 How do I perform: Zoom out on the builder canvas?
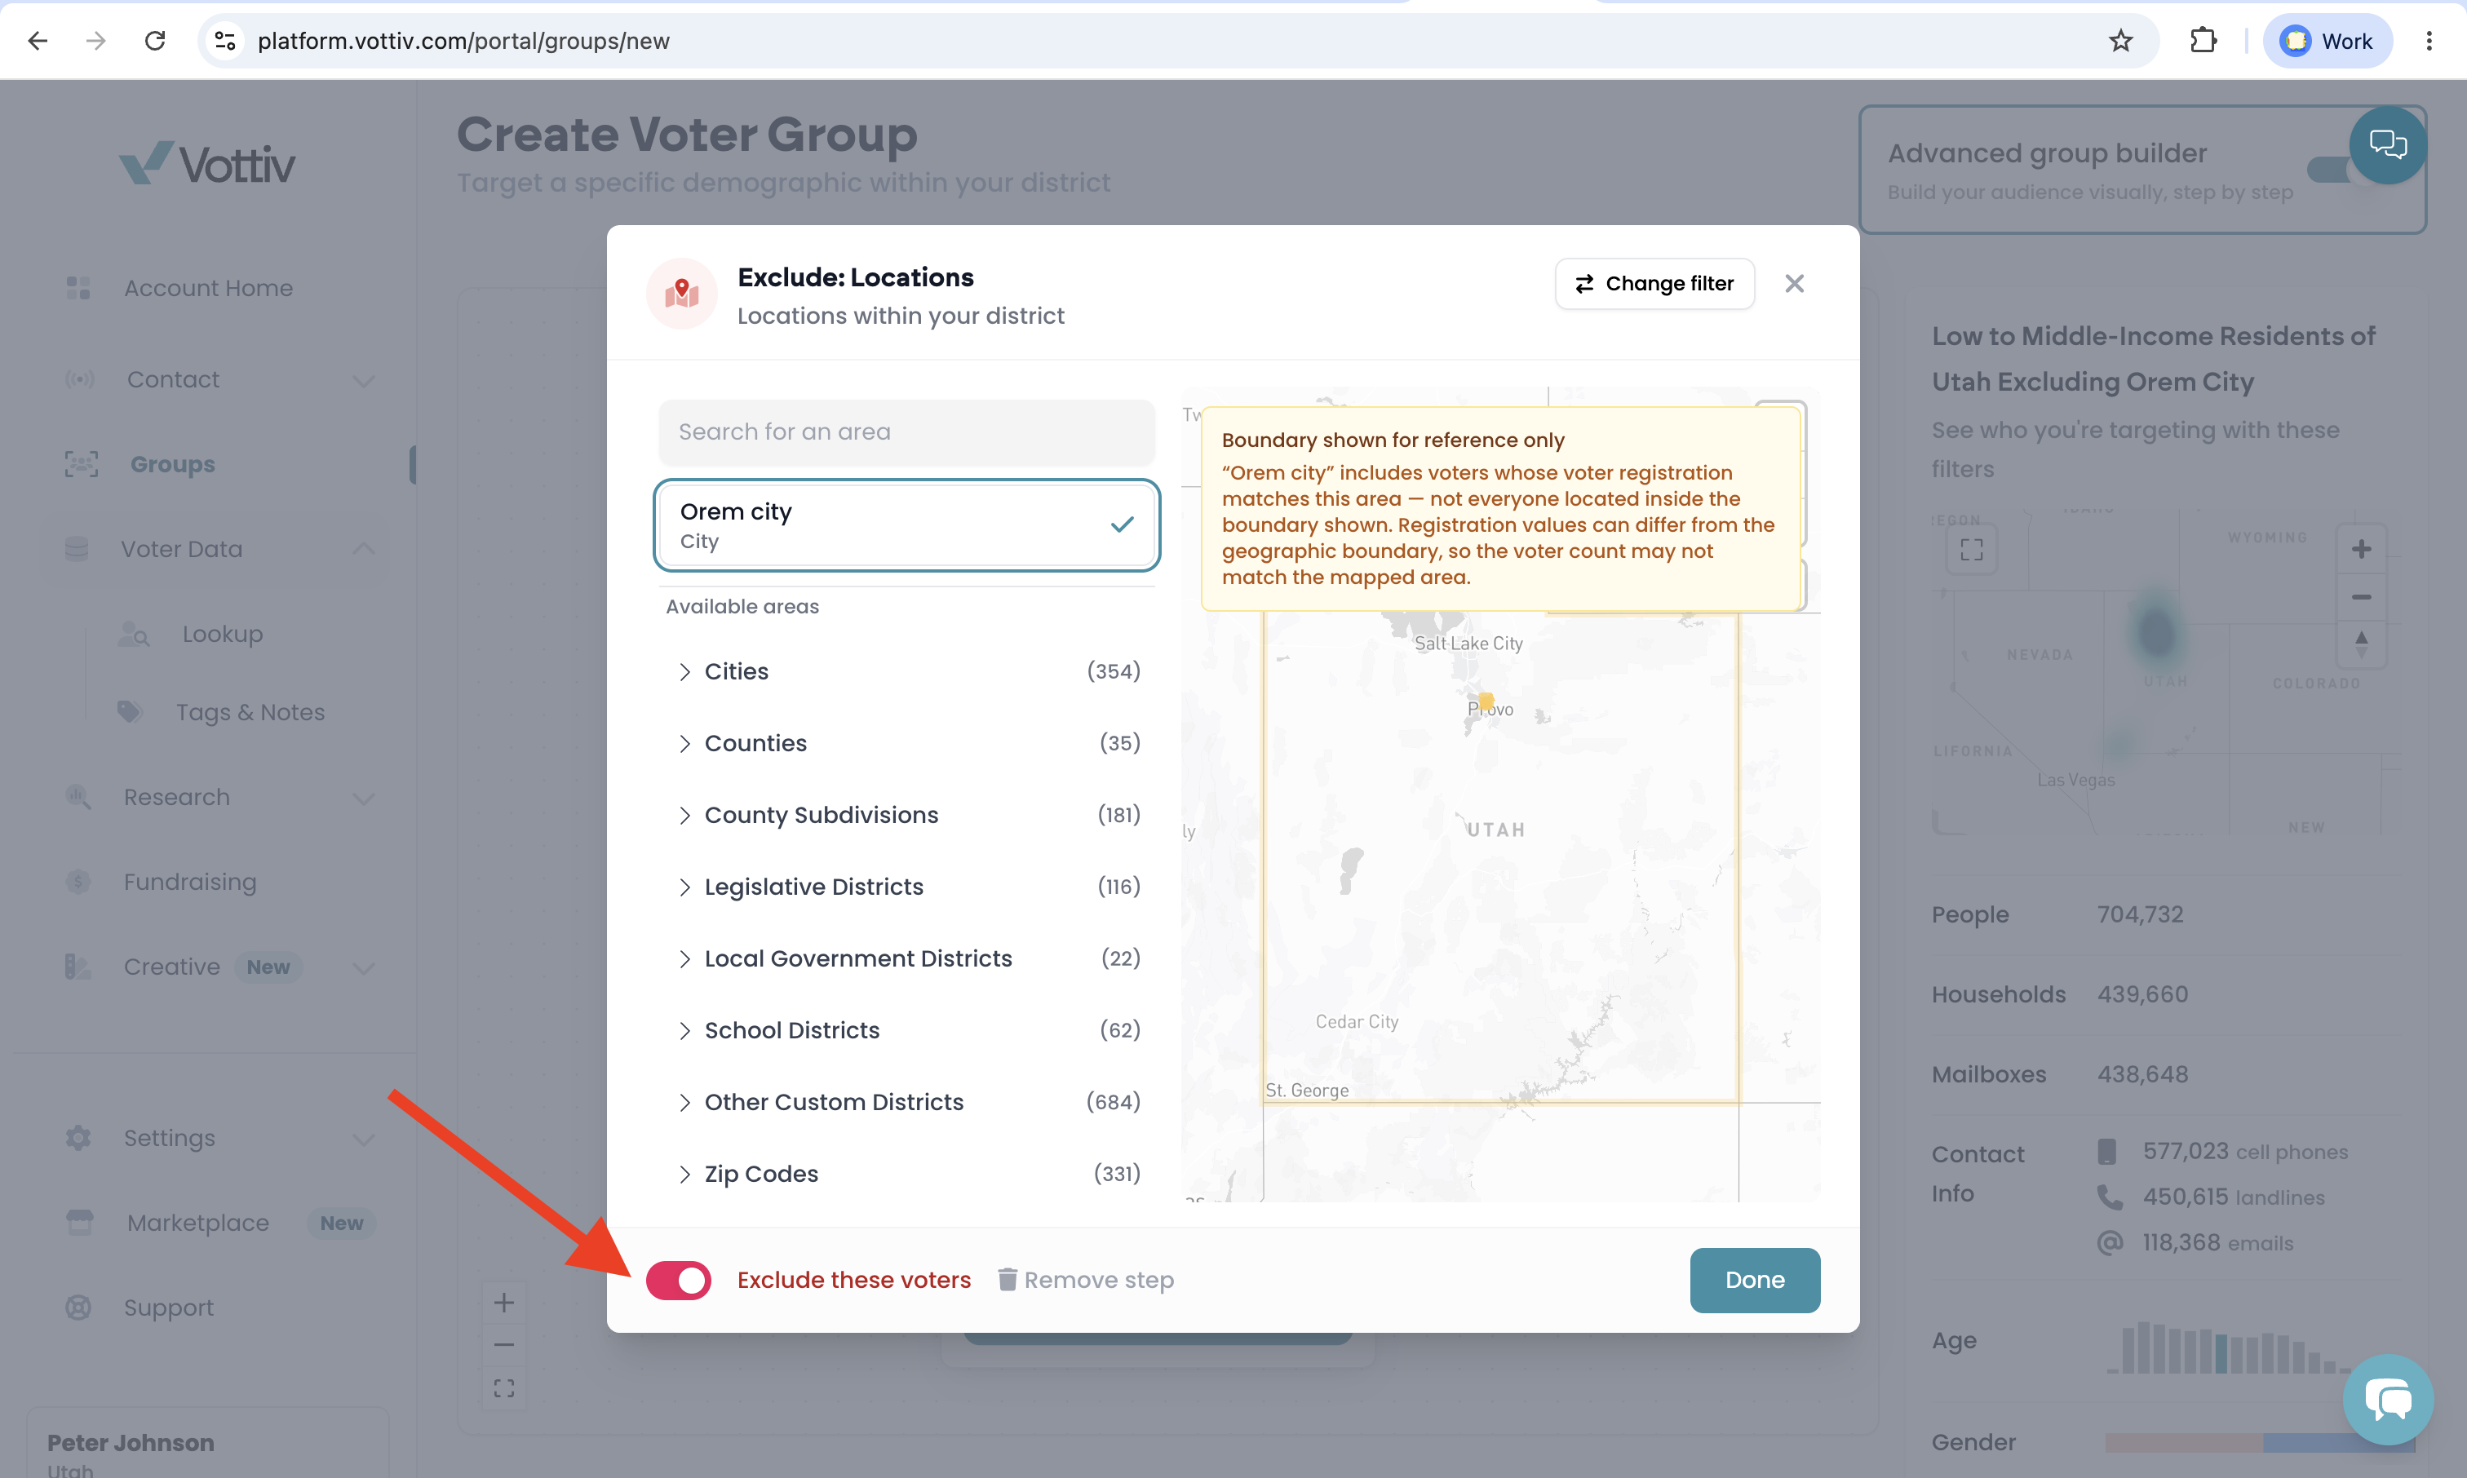click(x=504, y=1344)
